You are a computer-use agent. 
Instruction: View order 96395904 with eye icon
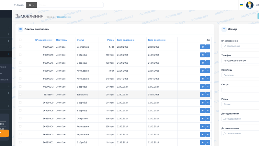pyautogui.click(x=203, y=127)
